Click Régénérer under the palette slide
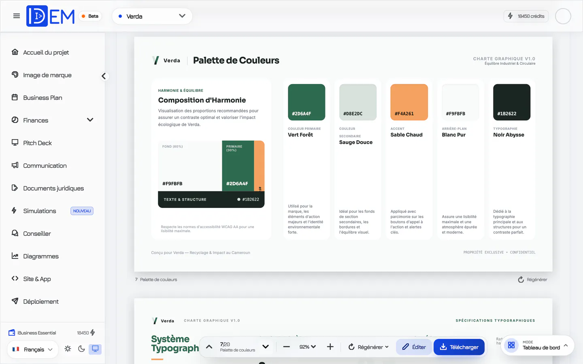This screenshot has width=583, height=364. [x=532, y=279]
